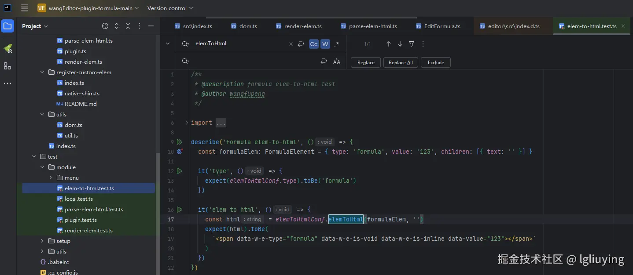
Task: Toggle the Regex search option
Action: (x=336, y=44)
